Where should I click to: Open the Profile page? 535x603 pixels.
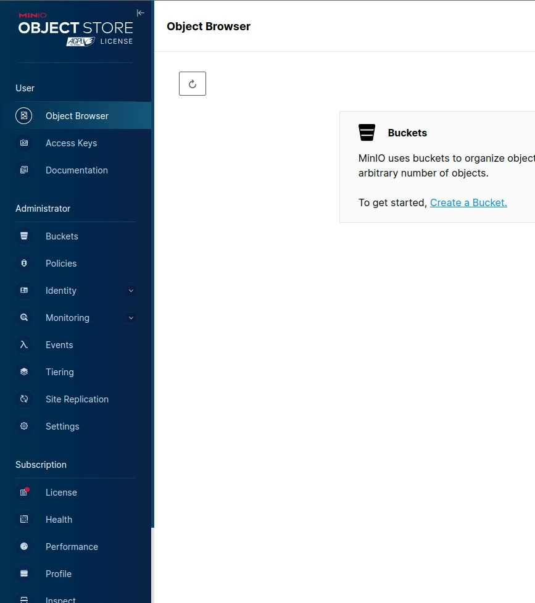(x=75, y=574)
